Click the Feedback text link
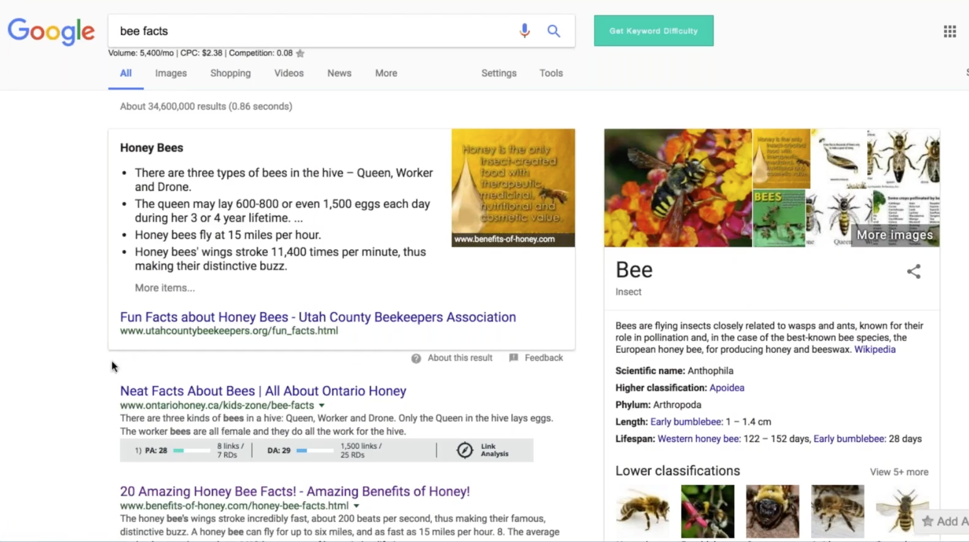This screenshot has width=969, height=542. 544,358
